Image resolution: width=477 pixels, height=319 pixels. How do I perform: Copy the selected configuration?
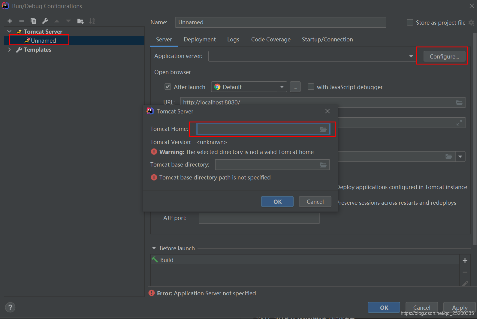(33, 21)
